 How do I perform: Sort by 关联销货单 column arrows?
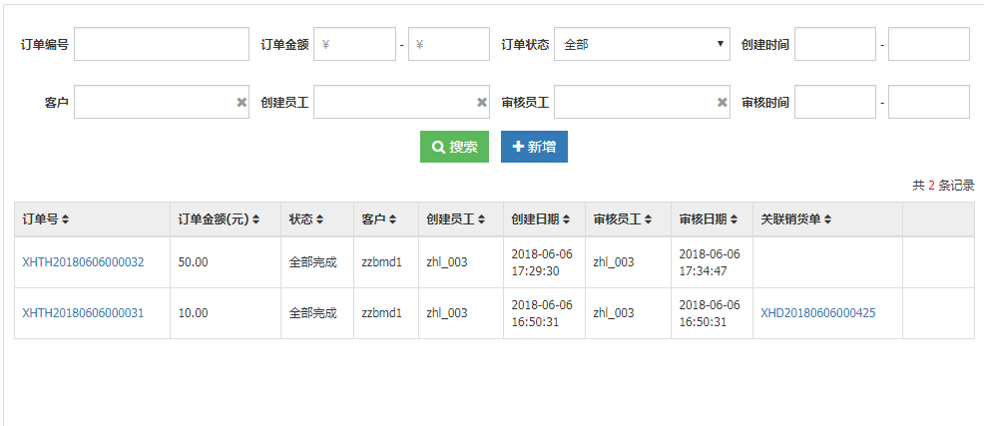(827, 219)
